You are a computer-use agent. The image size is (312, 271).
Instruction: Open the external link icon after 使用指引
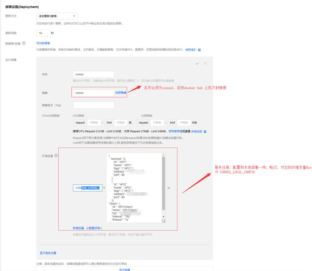click(199, 50)
